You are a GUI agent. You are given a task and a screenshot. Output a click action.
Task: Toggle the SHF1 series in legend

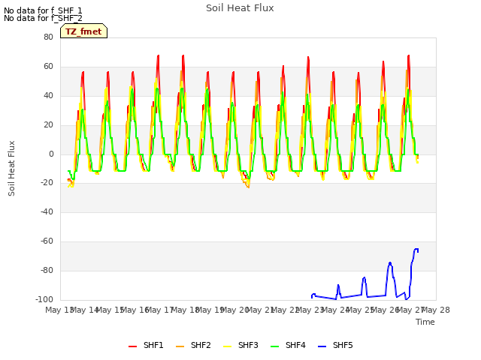pos(146,346)
